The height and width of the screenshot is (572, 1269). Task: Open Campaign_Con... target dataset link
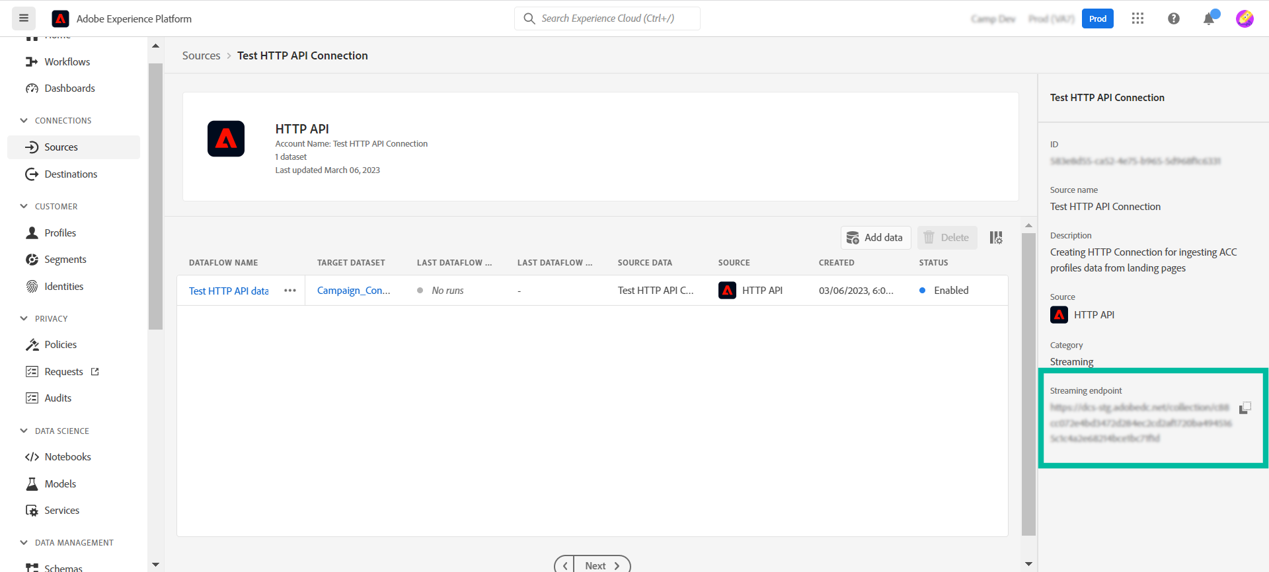click(354, 291)
